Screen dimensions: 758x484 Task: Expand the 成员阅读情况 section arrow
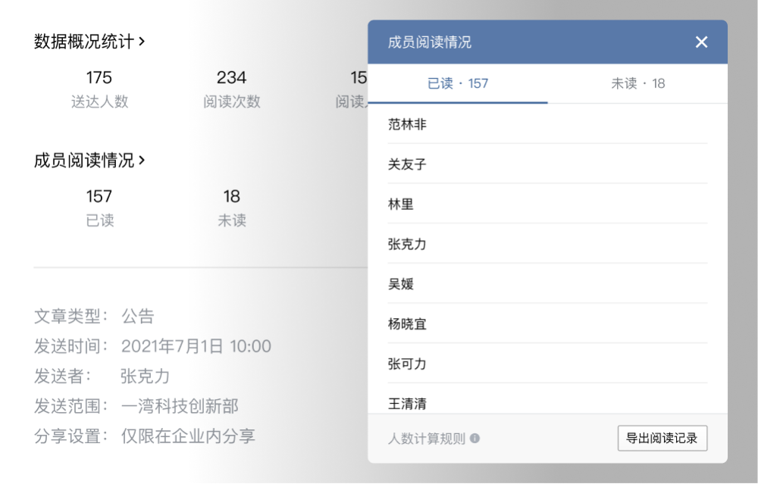tap(143, 161)
